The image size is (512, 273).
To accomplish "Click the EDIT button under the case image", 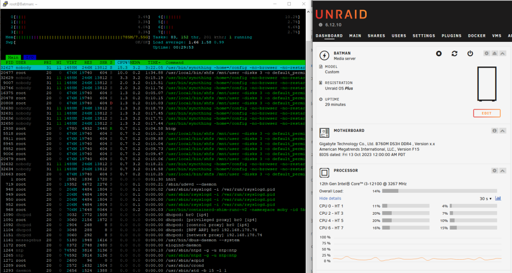I will [486, 113].
